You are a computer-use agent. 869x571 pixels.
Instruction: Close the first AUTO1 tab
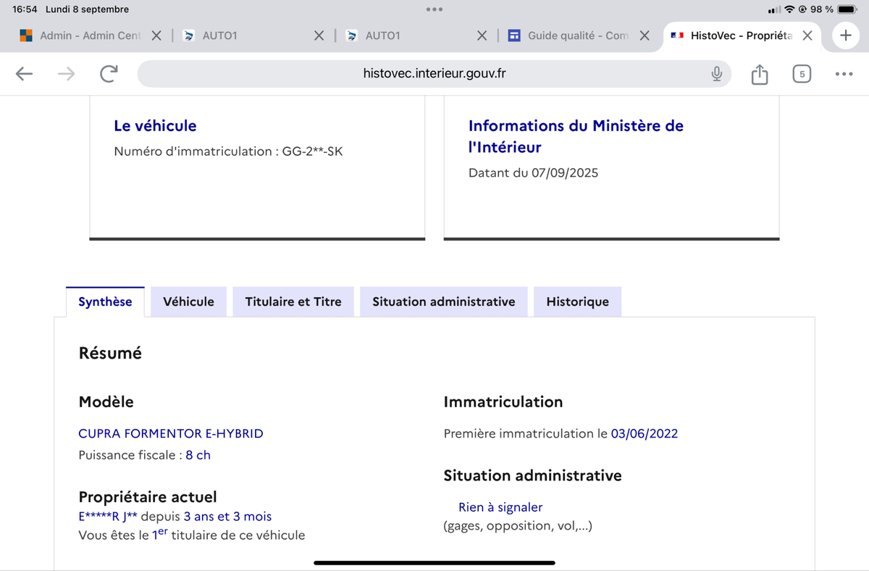[x=319, y=36]
